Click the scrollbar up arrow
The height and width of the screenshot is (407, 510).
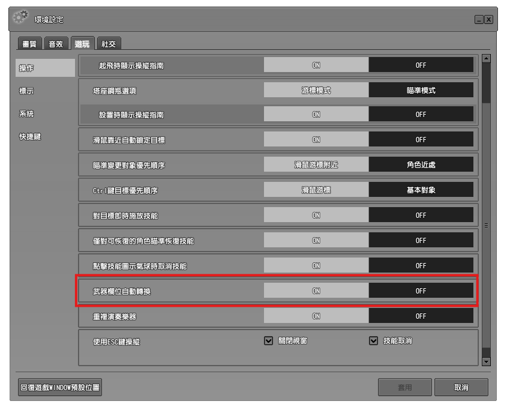486,59
